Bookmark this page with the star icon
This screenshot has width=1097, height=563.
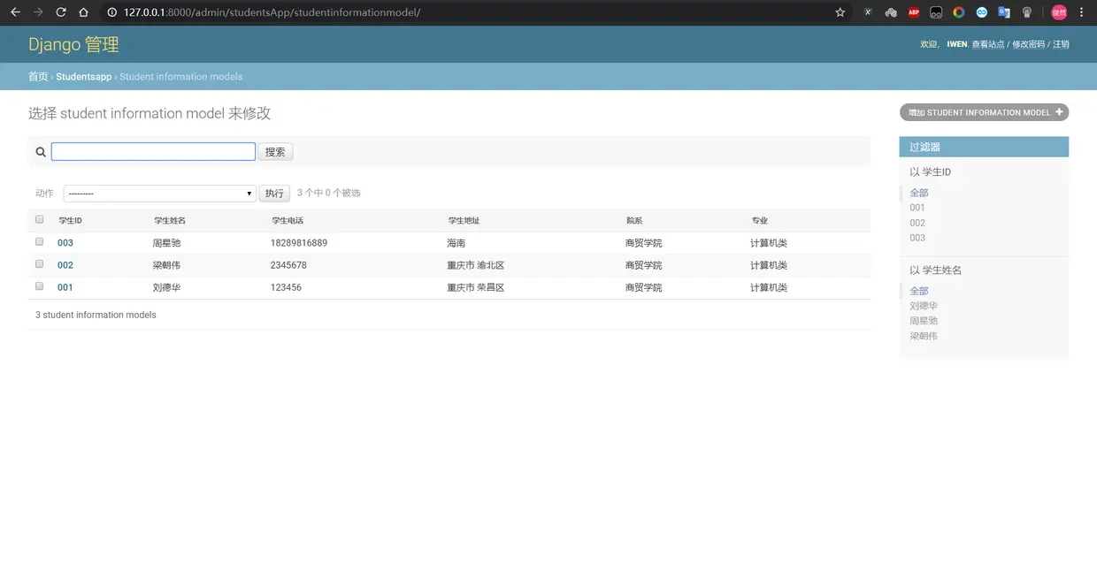point(840,12)
